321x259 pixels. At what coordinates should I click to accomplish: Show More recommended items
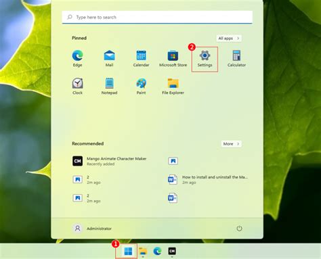pos(232,143)
